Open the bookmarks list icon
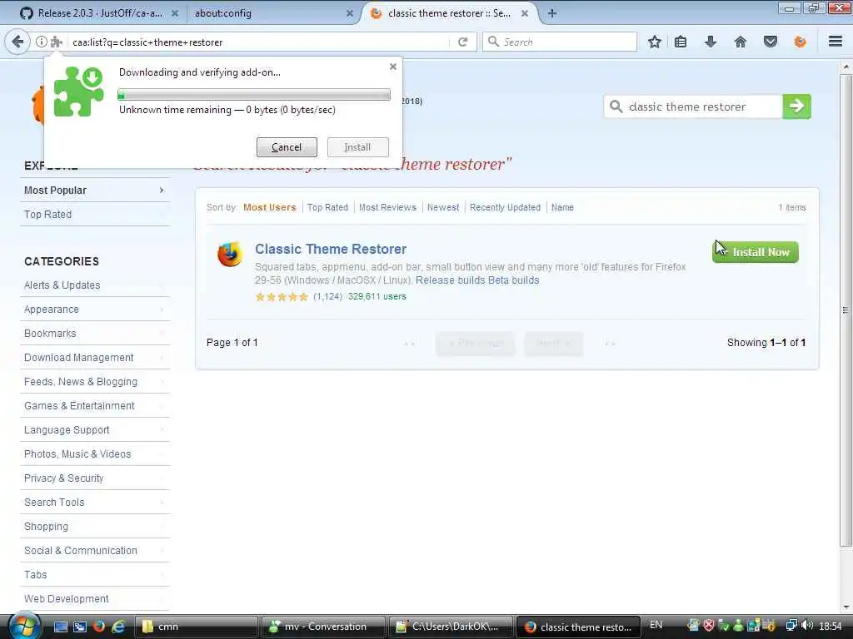Image resolution: width=853 pixels, height=639 pixels. click(x=681, y=42)
